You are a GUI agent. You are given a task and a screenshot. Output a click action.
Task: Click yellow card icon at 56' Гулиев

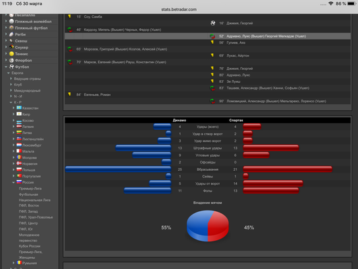pos(212,42)
